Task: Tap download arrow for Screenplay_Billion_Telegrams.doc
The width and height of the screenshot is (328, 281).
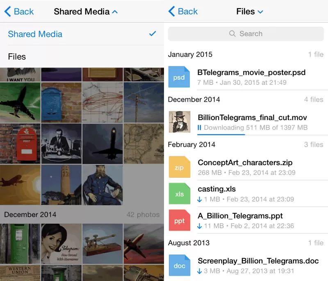Action: point(200,271)
